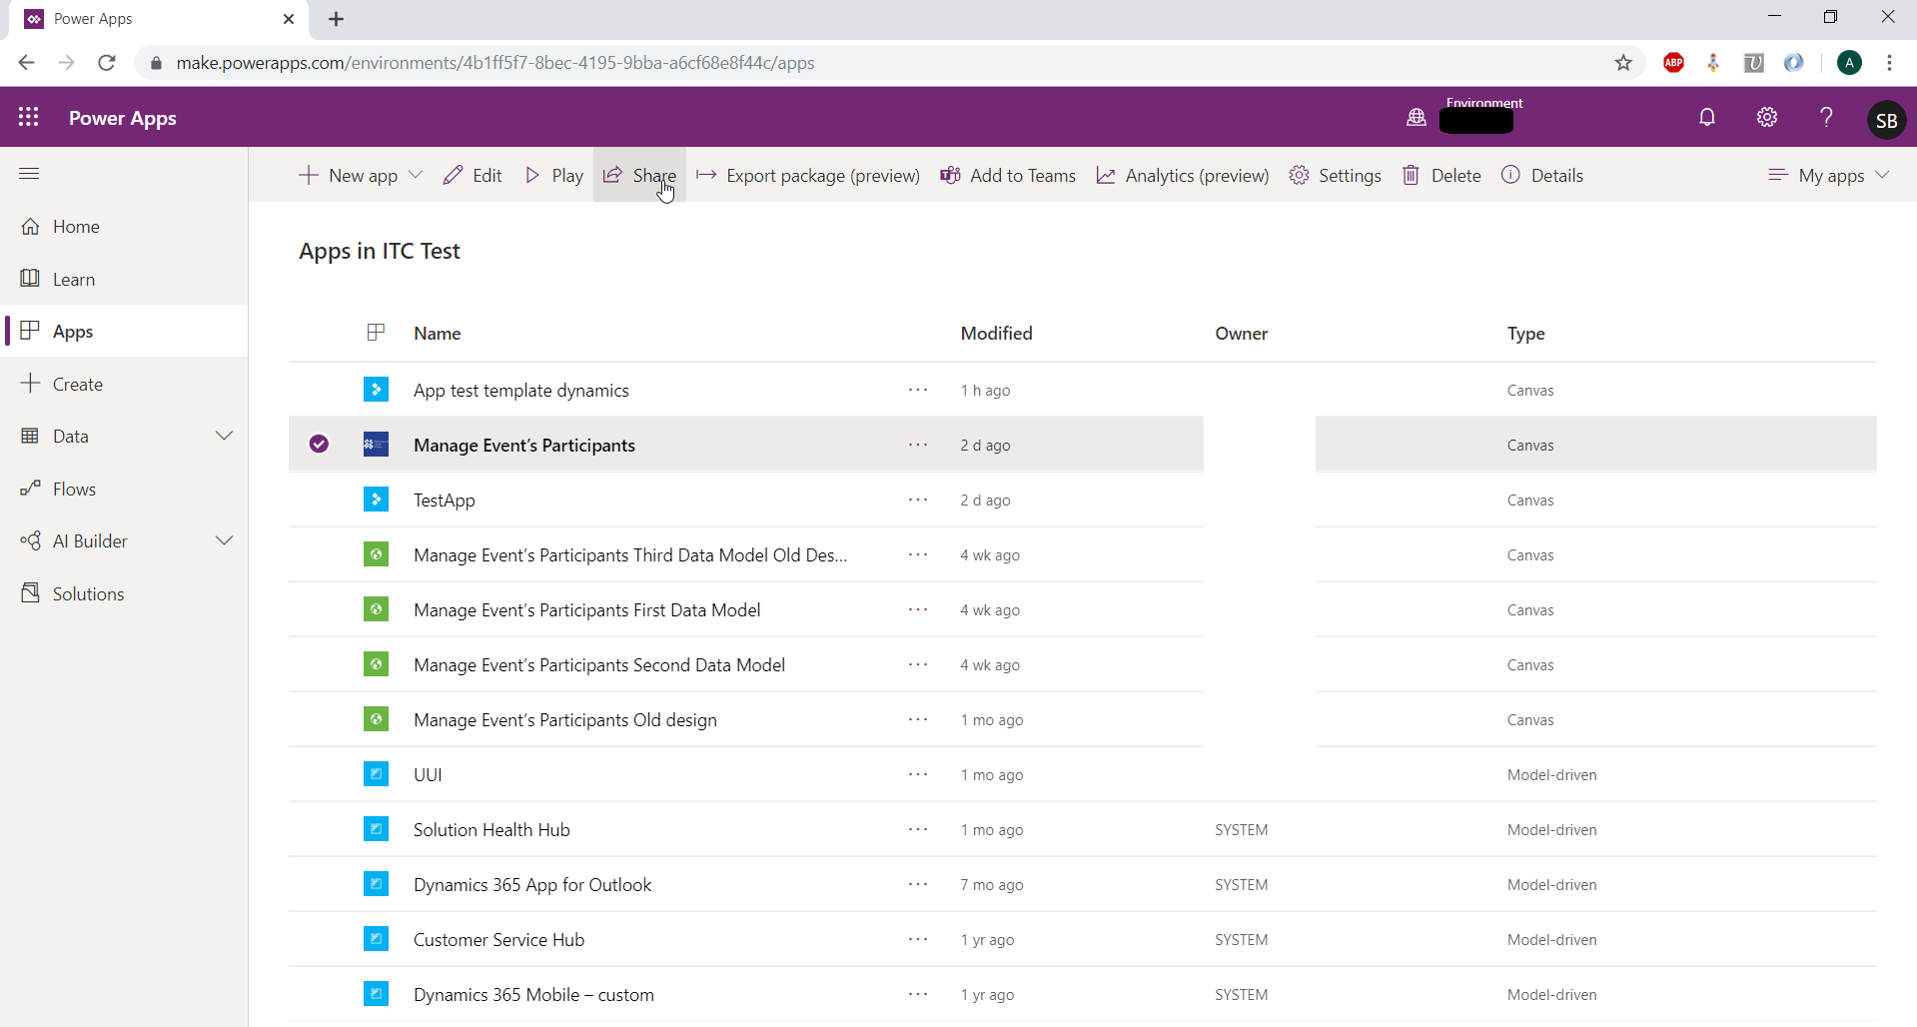
Task: Click the TestApp app icon
Action: tap(376, 500)
